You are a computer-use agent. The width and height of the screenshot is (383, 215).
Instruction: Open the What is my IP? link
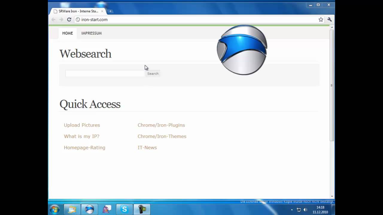point(82,136)
